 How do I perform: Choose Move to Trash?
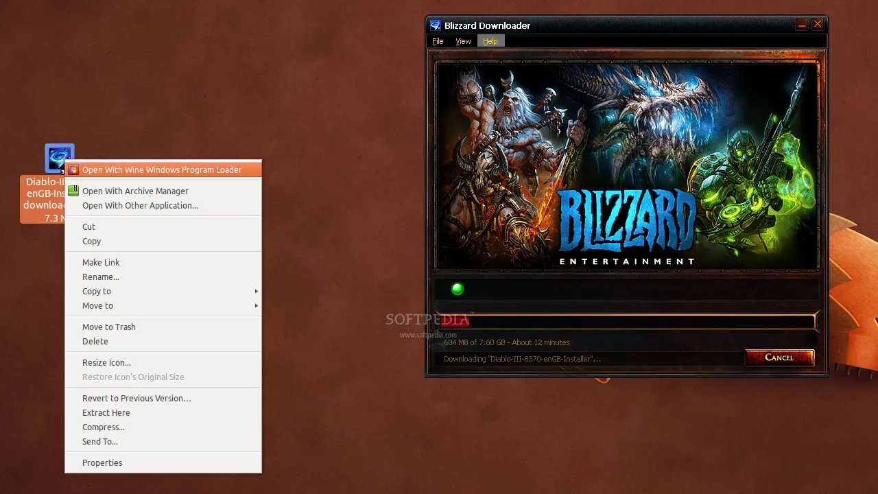click(108, 327)
